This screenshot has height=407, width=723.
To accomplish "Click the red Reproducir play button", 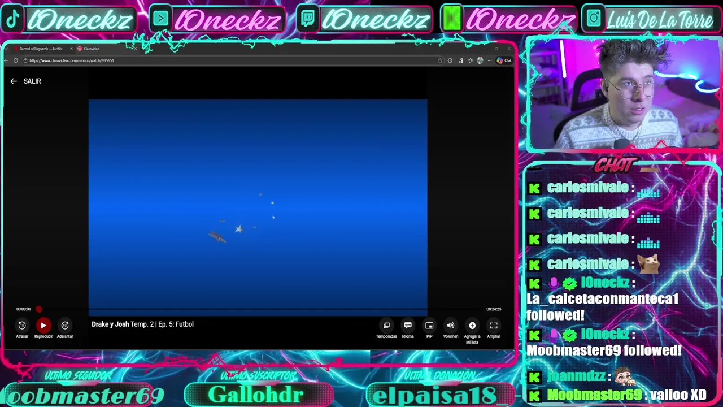I will pyautogui.click(x=43, y=325).
